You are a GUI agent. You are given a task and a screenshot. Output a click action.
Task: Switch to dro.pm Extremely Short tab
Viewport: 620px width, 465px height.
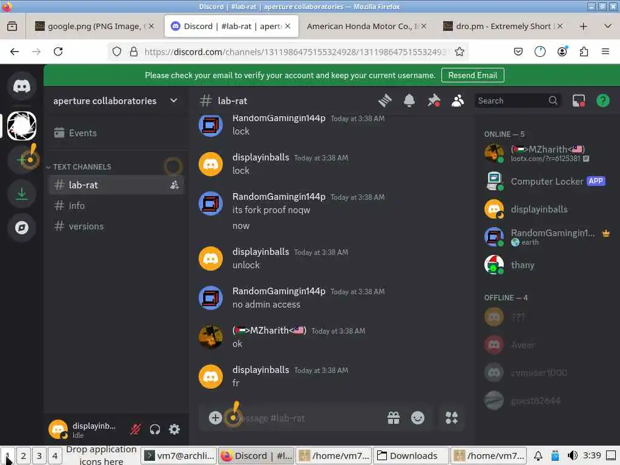pyautogui.click(x=503, y=26)
